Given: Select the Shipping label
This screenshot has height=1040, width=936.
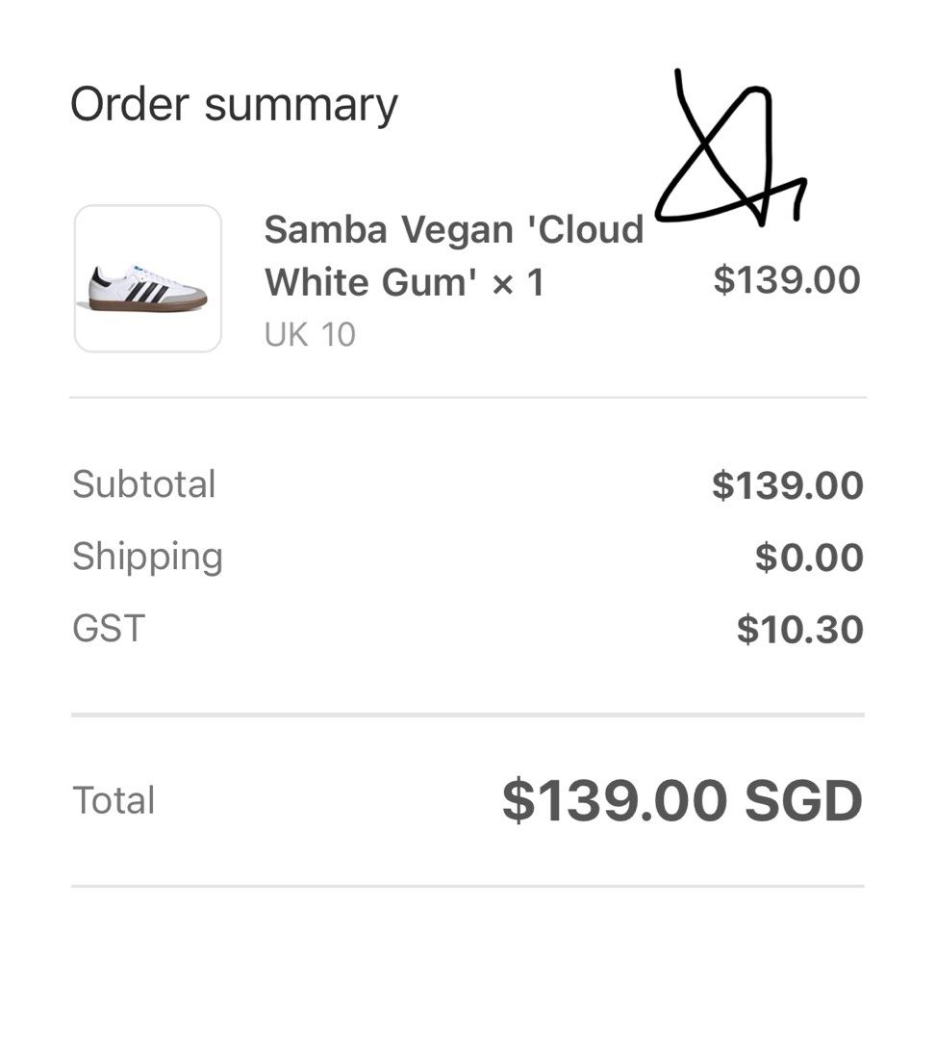Looking at the screenshot, I should [147, 558].
